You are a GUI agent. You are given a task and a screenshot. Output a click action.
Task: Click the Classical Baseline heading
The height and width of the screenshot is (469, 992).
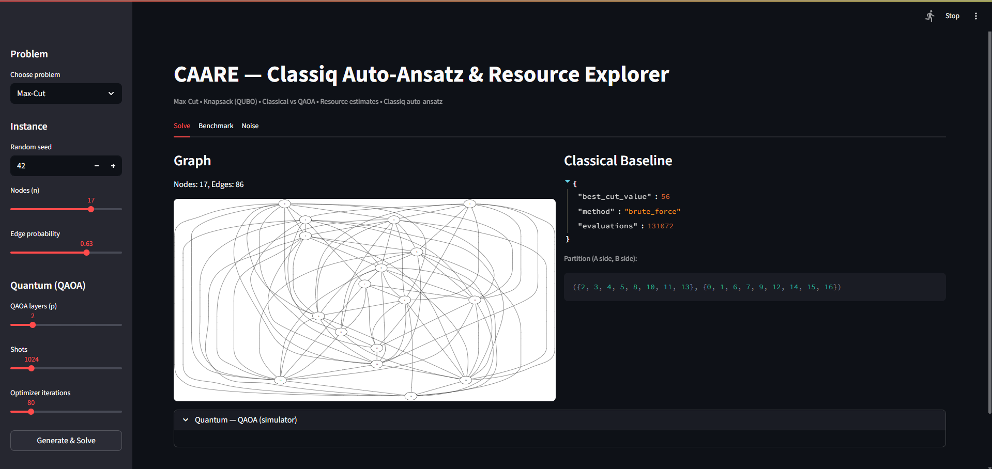(618, 161)
